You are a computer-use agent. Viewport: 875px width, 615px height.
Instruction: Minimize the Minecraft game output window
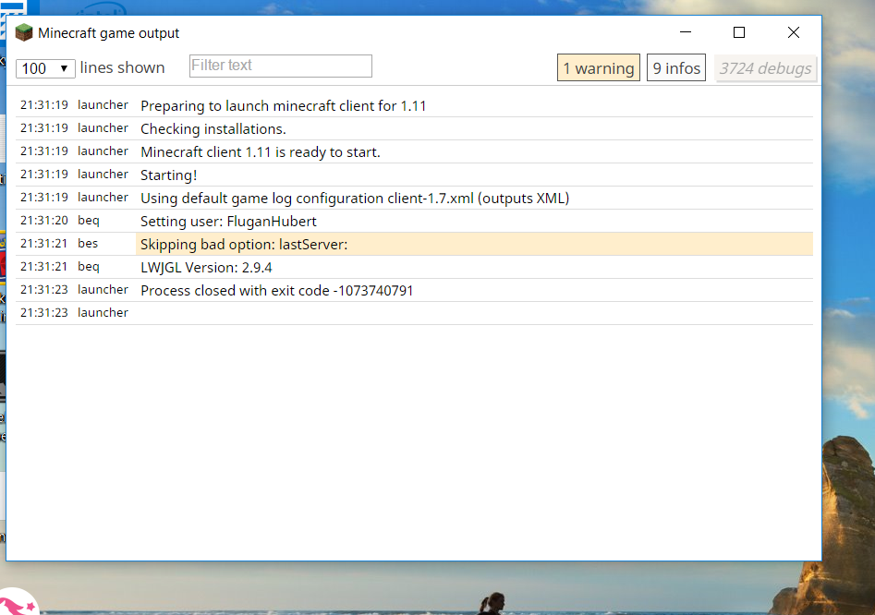pos(686,32)
